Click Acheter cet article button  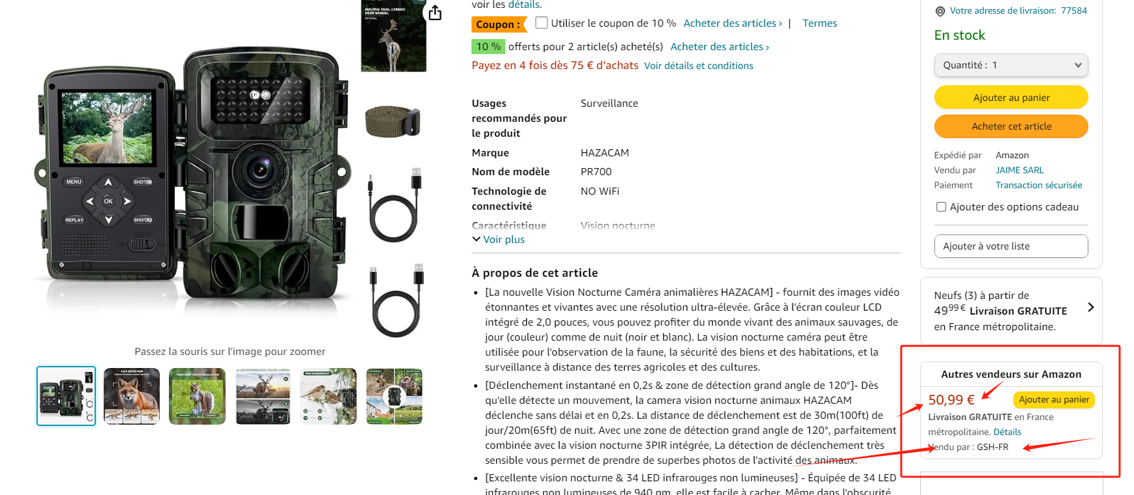point(1011,126)
